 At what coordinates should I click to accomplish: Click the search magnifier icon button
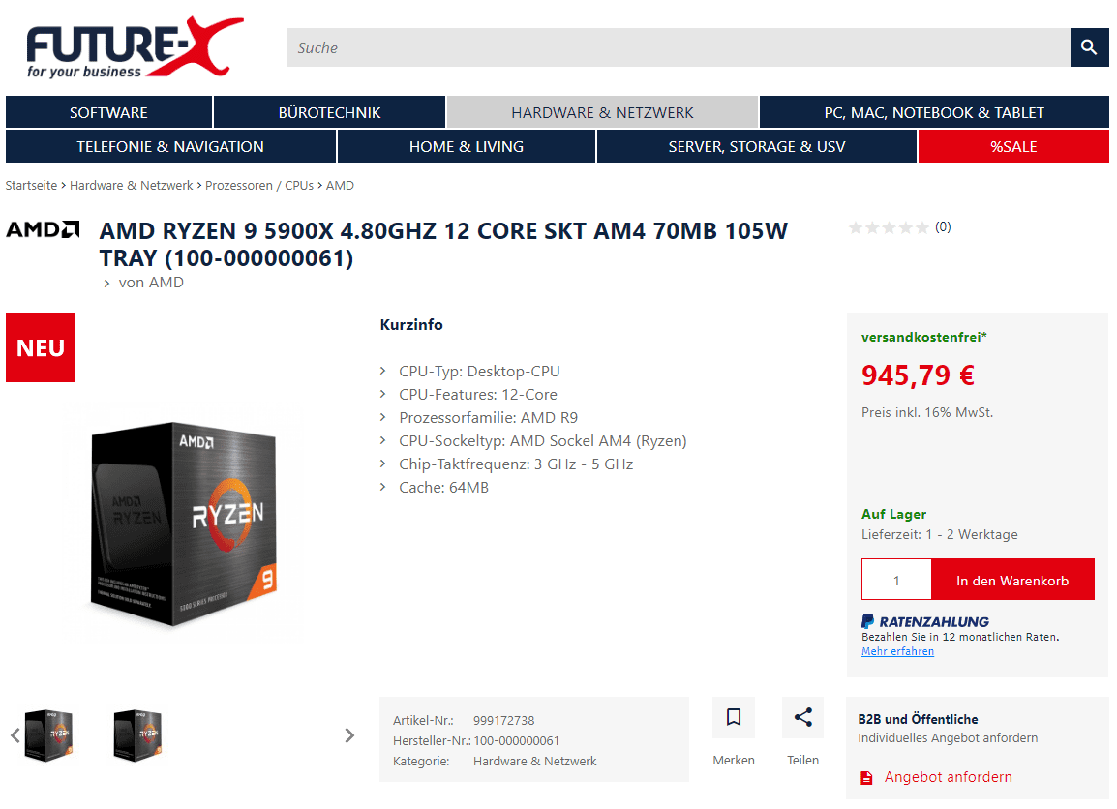point(1089,47)
